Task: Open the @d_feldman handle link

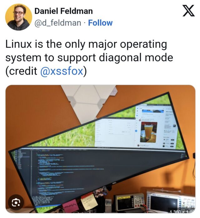Action: tap(58, 23)
